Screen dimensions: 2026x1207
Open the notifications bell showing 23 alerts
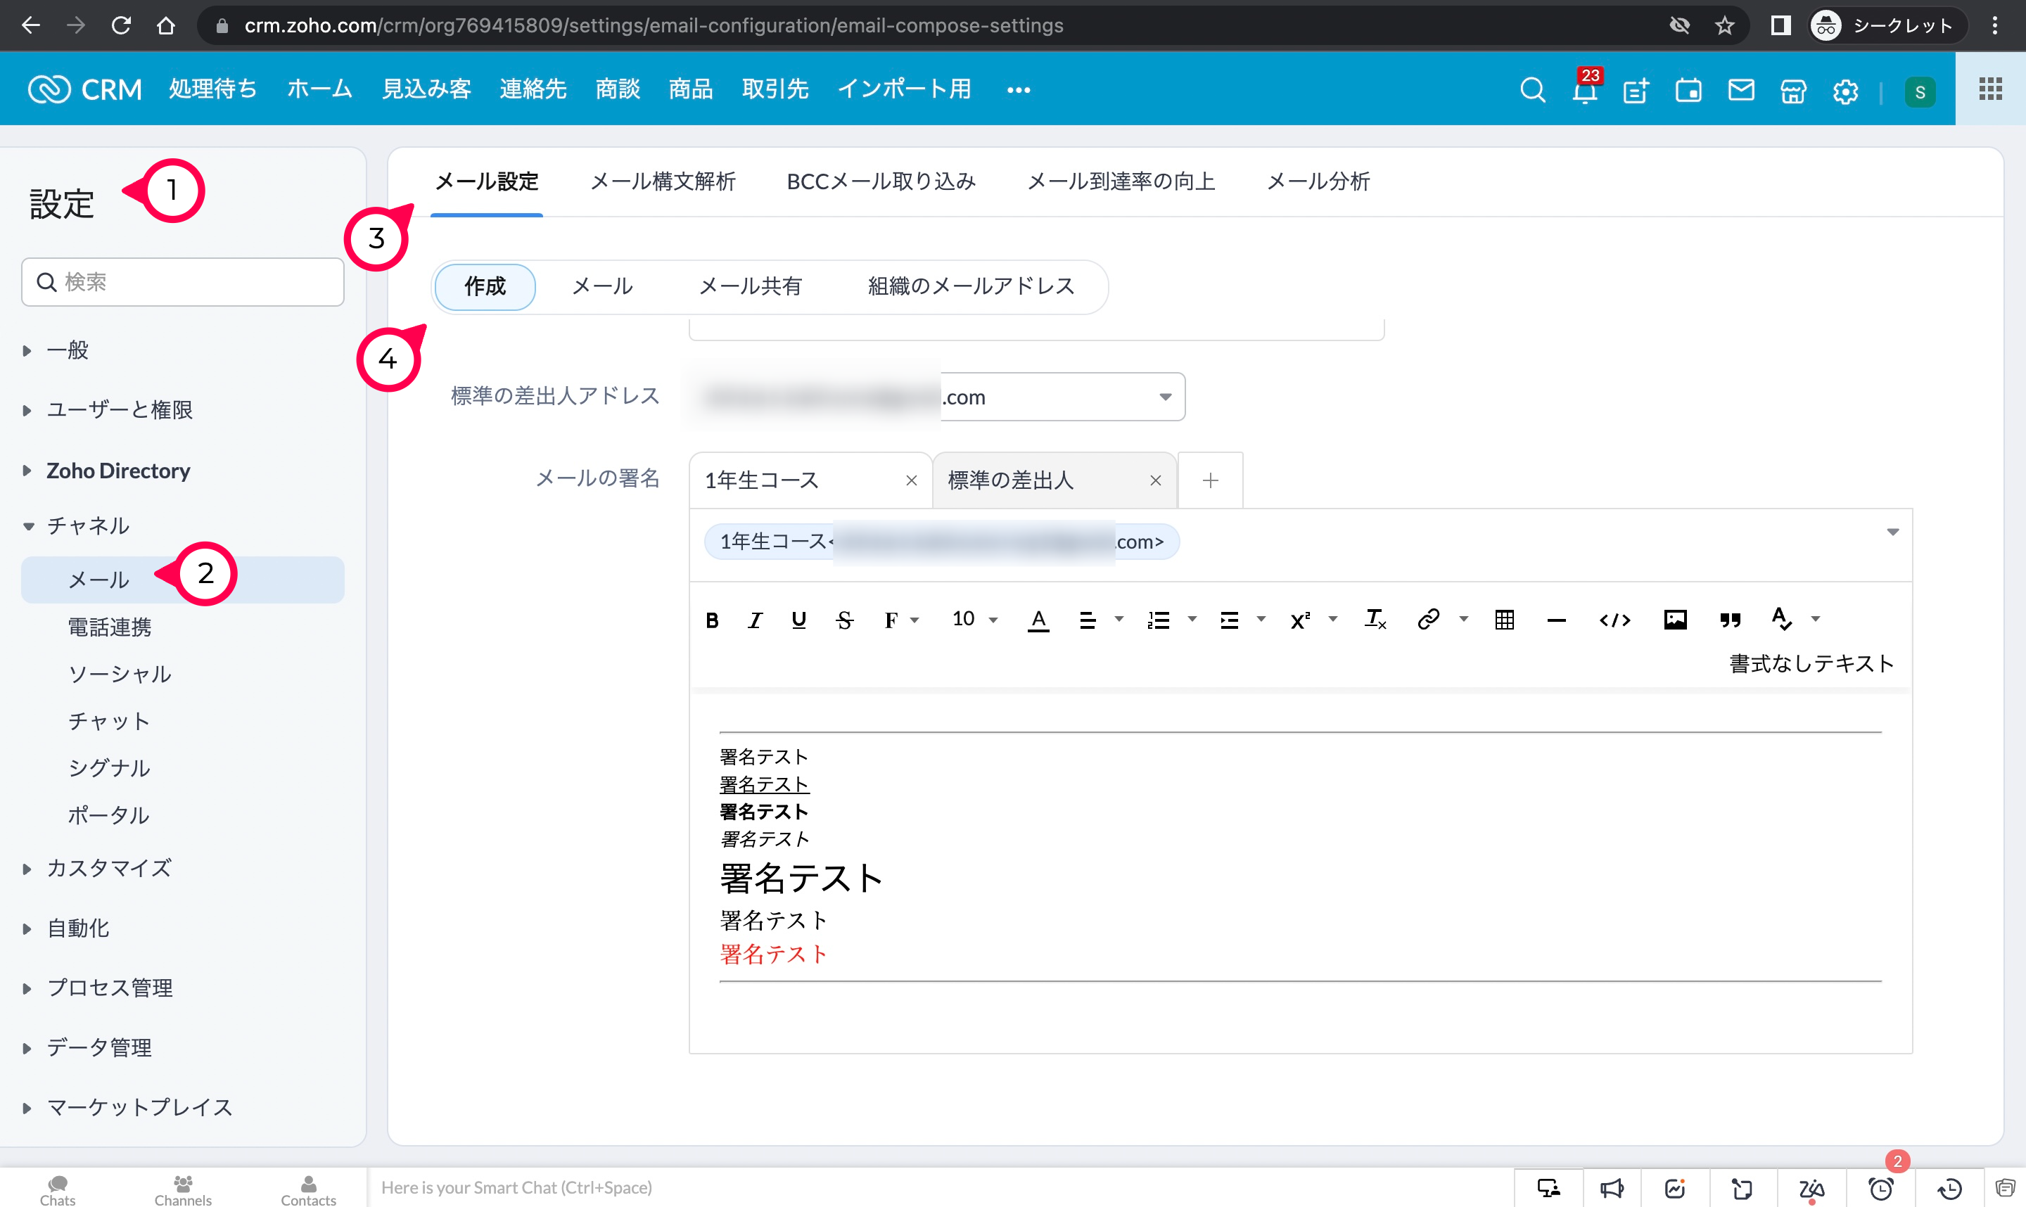[1584, 91]
